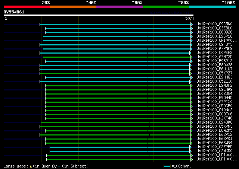Select the alignment bar for UniRef100_B8A2M5
The height and width of the screenshot is (169, 239).
[118, 131]
